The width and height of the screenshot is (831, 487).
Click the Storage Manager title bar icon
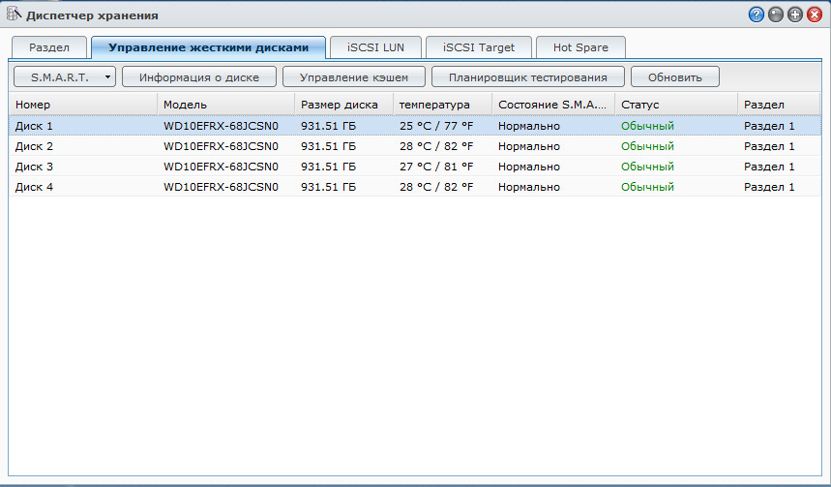[14, 15]
